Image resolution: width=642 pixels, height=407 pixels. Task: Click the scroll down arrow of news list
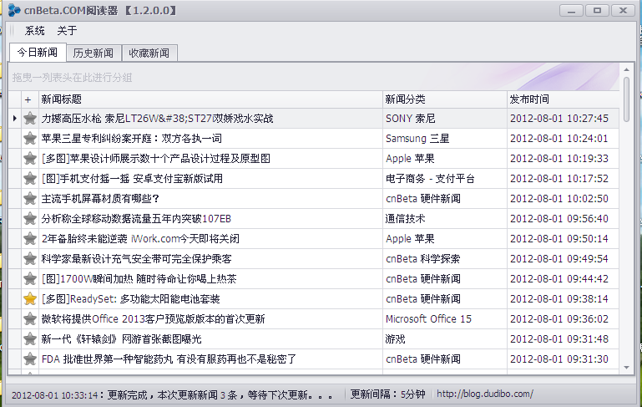point(626,367)
